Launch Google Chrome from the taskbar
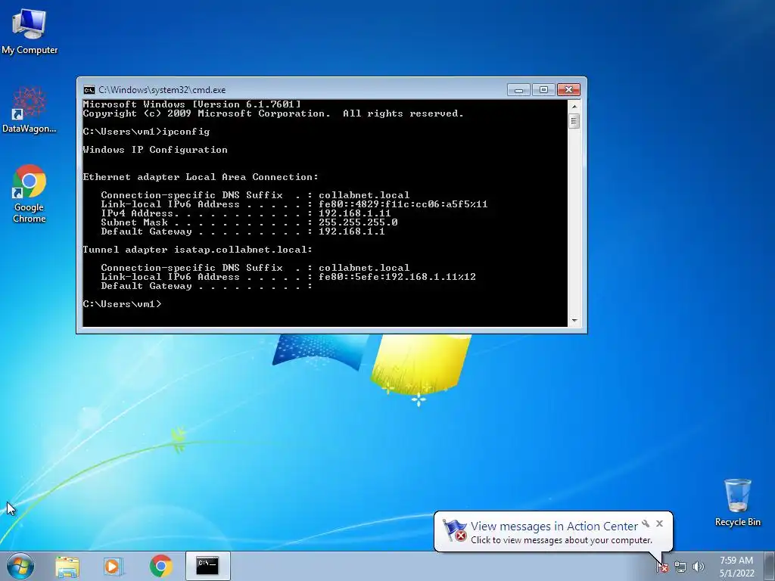The width and height of the screenshot is (775, 581). point(160,566)
